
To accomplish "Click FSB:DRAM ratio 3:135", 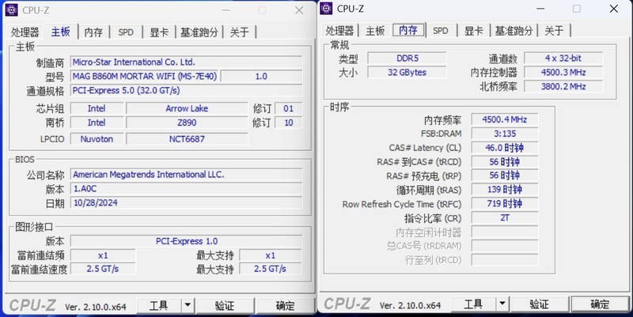I will 505,134.
